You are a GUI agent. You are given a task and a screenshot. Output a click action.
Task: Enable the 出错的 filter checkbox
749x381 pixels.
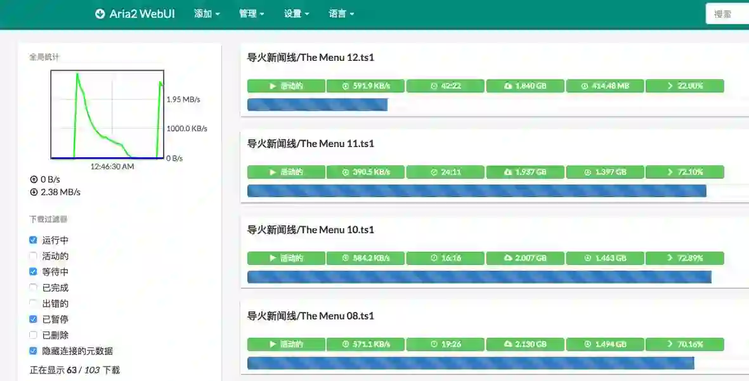coord(33,303)
